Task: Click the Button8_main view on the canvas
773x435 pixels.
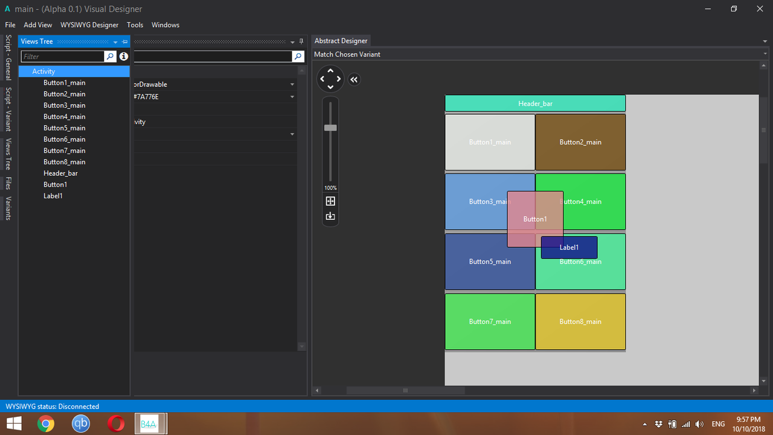Action: click(x=580, y=321)
